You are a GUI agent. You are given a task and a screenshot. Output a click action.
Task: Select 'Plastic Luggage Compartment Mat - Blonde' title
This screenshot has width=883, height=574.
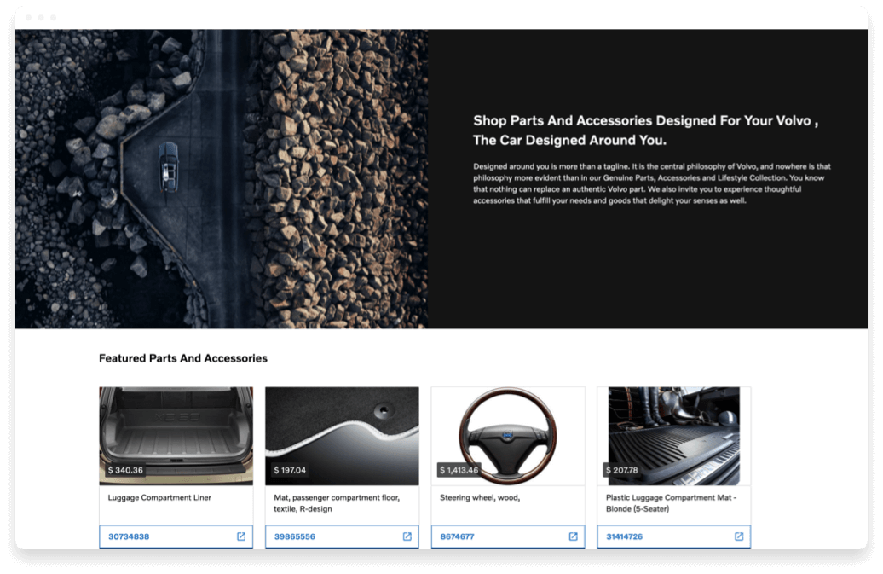(672, 503)
